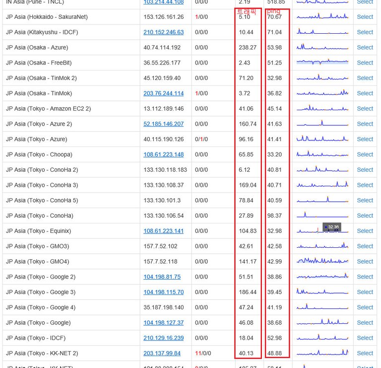The width and height of the screenshot is (381, 368).
Task: Select the Tokyo GMO4 server
Action: click(365, 262)
